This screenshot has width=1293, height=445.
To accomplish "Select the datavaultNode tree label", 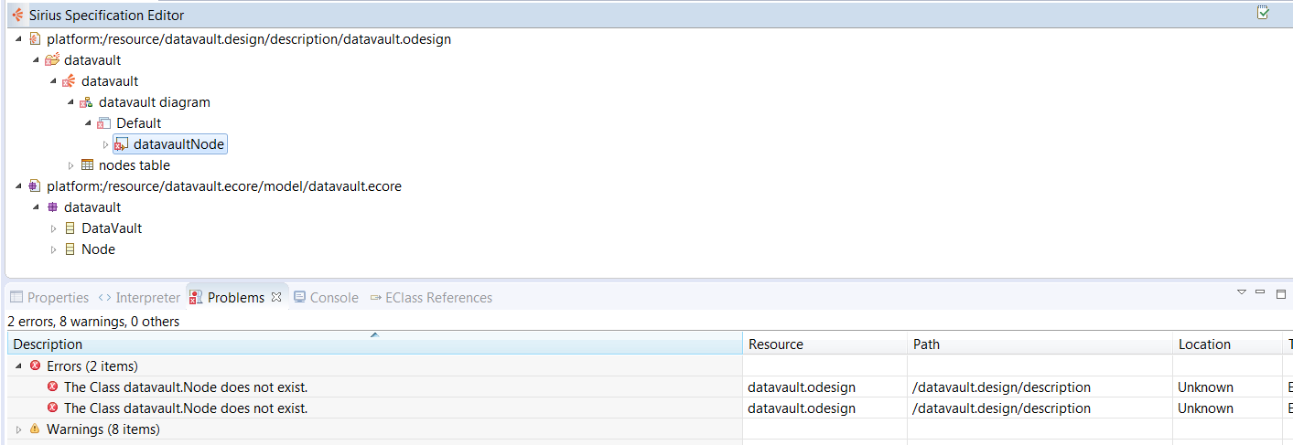I will 178,144.
